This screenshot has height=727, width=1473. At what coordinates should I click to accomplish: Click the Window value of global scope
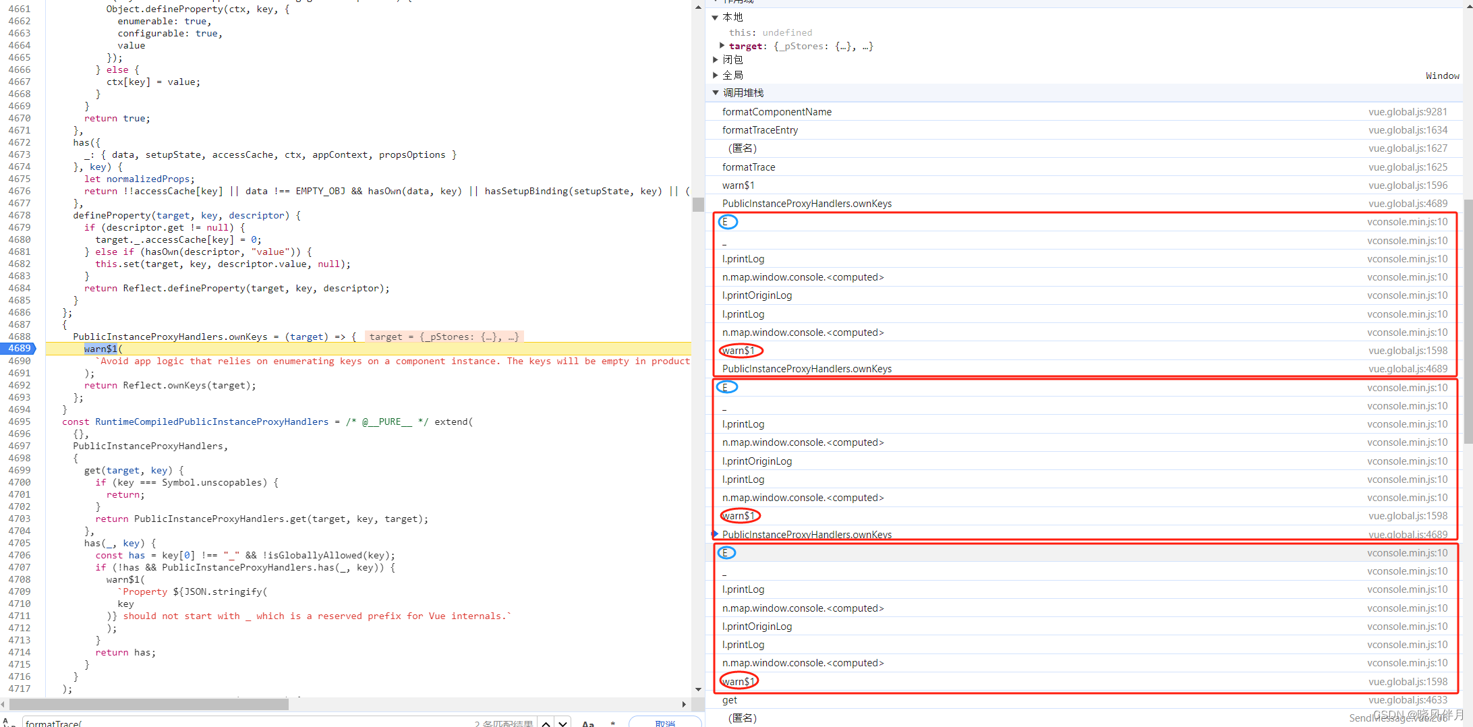click(1442, 76)
